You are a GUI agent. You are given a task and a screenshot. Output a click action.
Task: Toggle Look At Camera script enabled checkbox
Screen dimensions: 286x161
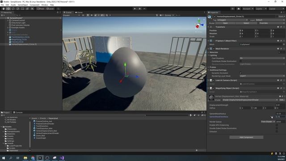click(214, 80)
